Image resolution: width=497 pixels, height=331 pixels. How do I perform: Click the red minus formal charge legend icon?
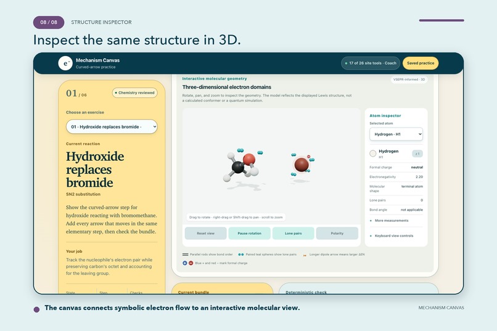tap(191, 263)
